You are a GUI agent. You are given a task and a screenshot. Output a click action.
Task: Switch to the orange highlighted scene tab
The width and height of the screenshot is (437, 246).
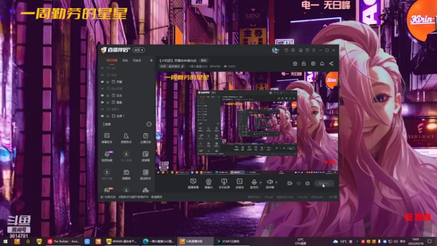[x=112, y=61]
